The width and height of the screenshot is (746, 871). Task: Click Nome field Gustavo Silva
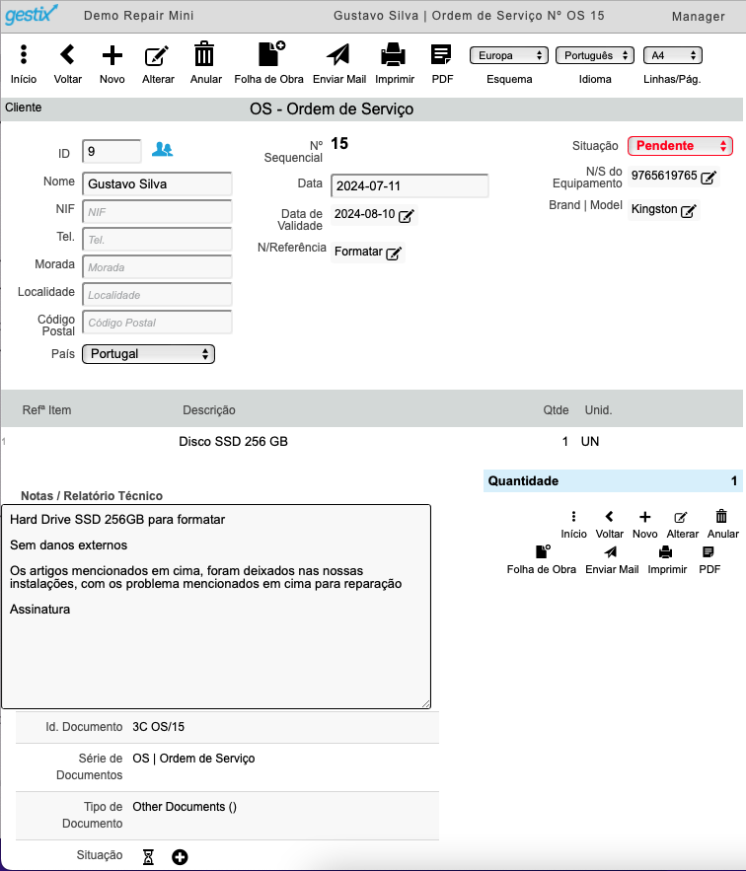click(x=157, y=183)
